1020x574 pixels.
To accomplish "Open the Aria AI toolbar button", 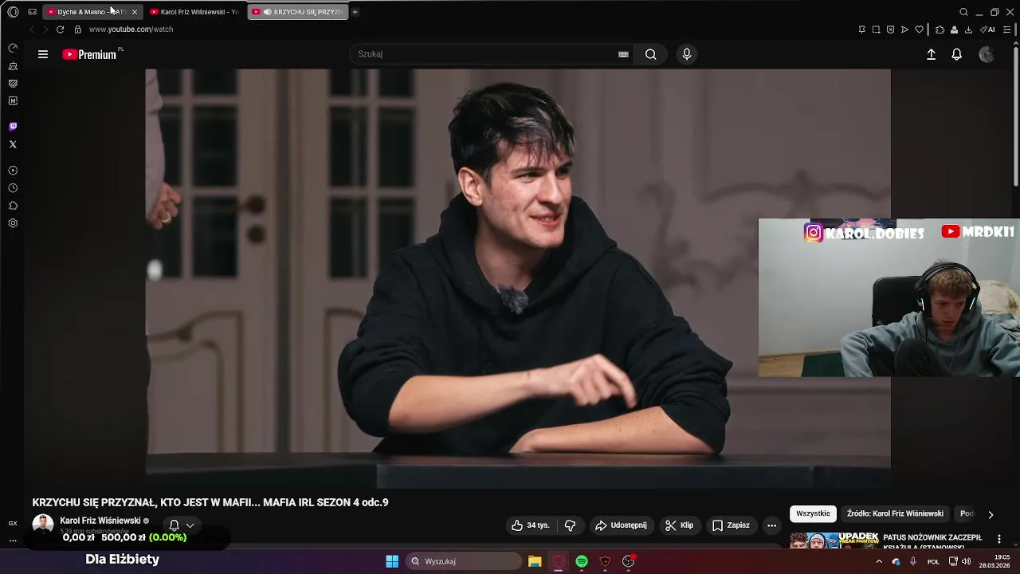I will coord(987,29).
